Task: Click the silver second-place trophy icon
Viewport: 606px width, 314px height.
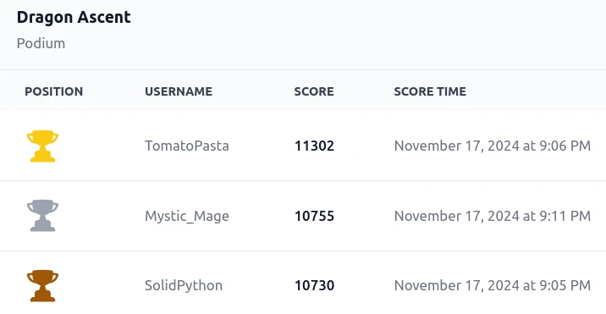Action: [x=42, y=216]
